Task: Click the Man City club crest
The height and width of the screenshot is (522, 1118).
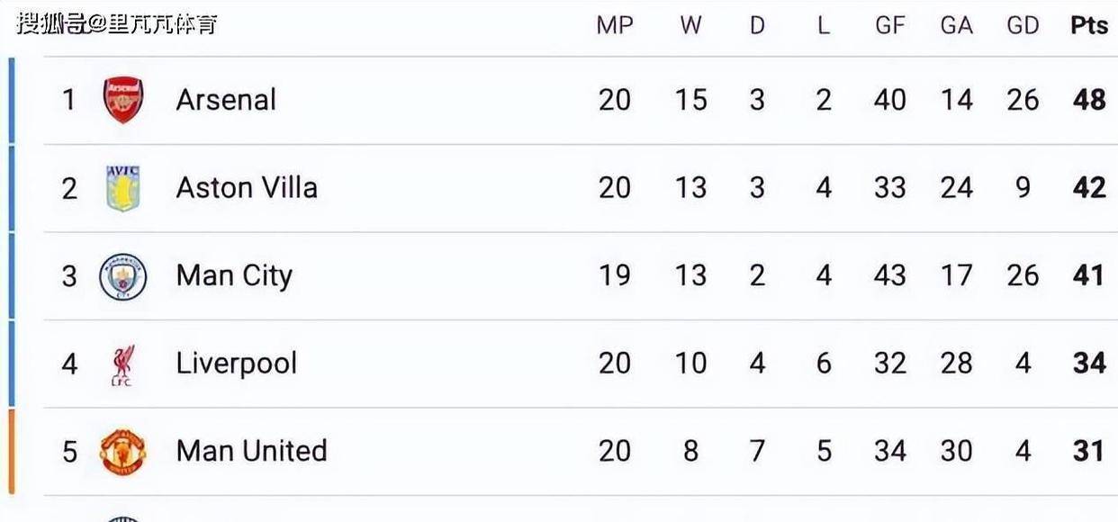Action: click(123, 276)
